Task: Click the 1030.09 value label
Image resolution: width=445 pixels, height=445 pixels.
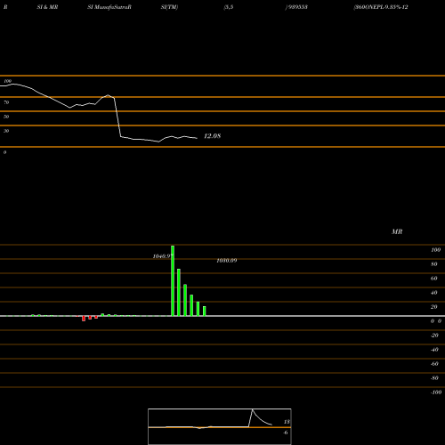Action: [x=227, y=261]
